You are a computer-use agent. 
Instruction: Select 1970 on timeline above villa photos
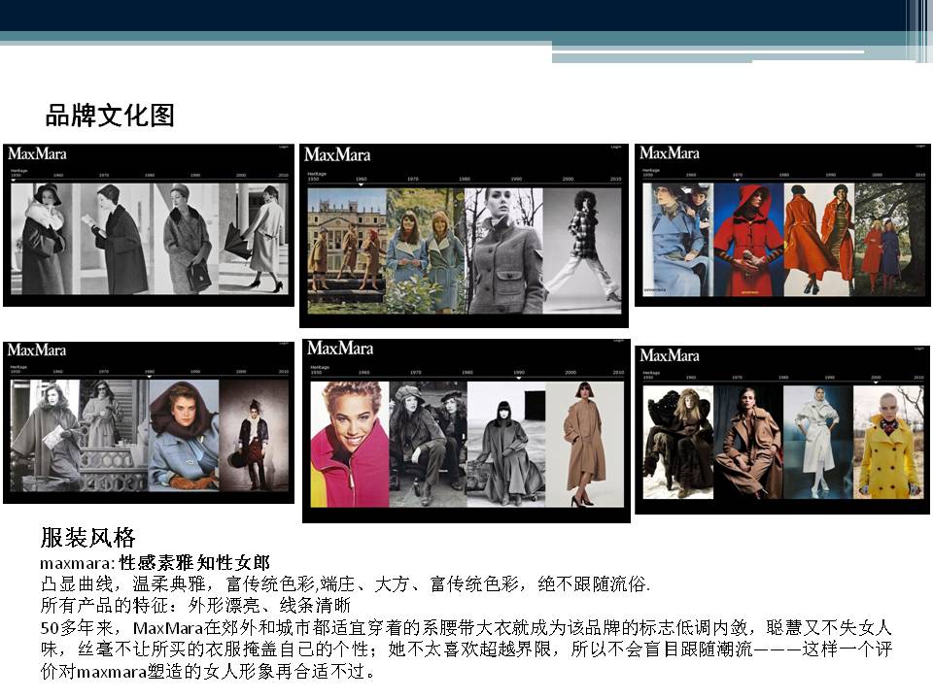point(413,179)
